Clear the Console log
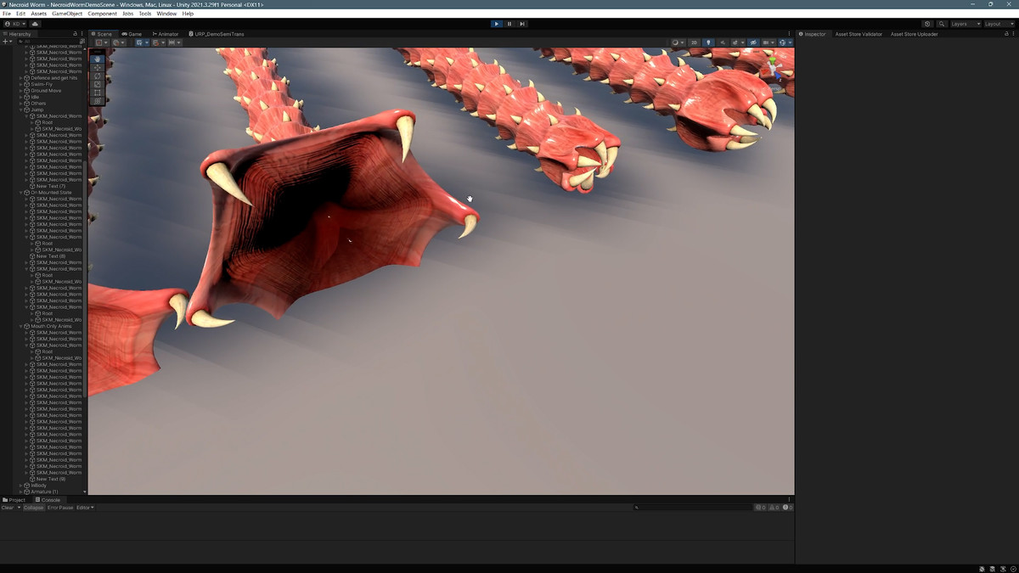The image size is (1019, 573). [x=8, y=508]
